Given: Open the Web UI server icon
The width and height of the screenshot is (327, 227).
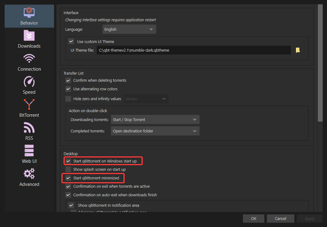Looking at the screenshot, I should (29, 151).
